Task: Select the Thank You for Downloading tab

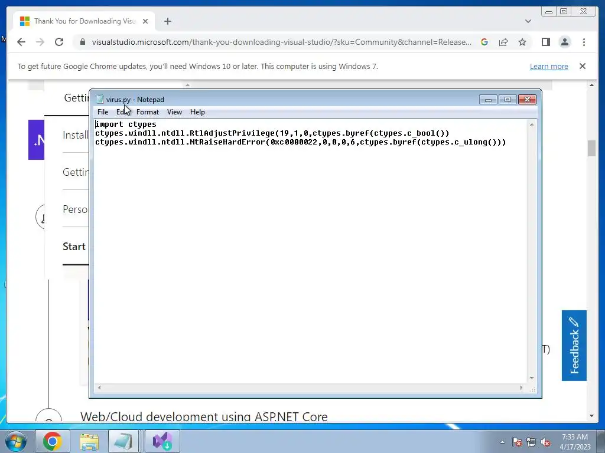Action: point(84,21)
